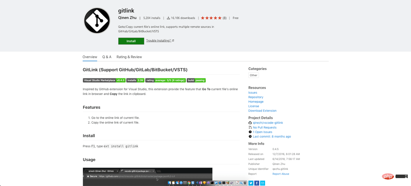Click the usage demo screenshot
The height and width of the screenshot is (186, 411).
point(147,177)
